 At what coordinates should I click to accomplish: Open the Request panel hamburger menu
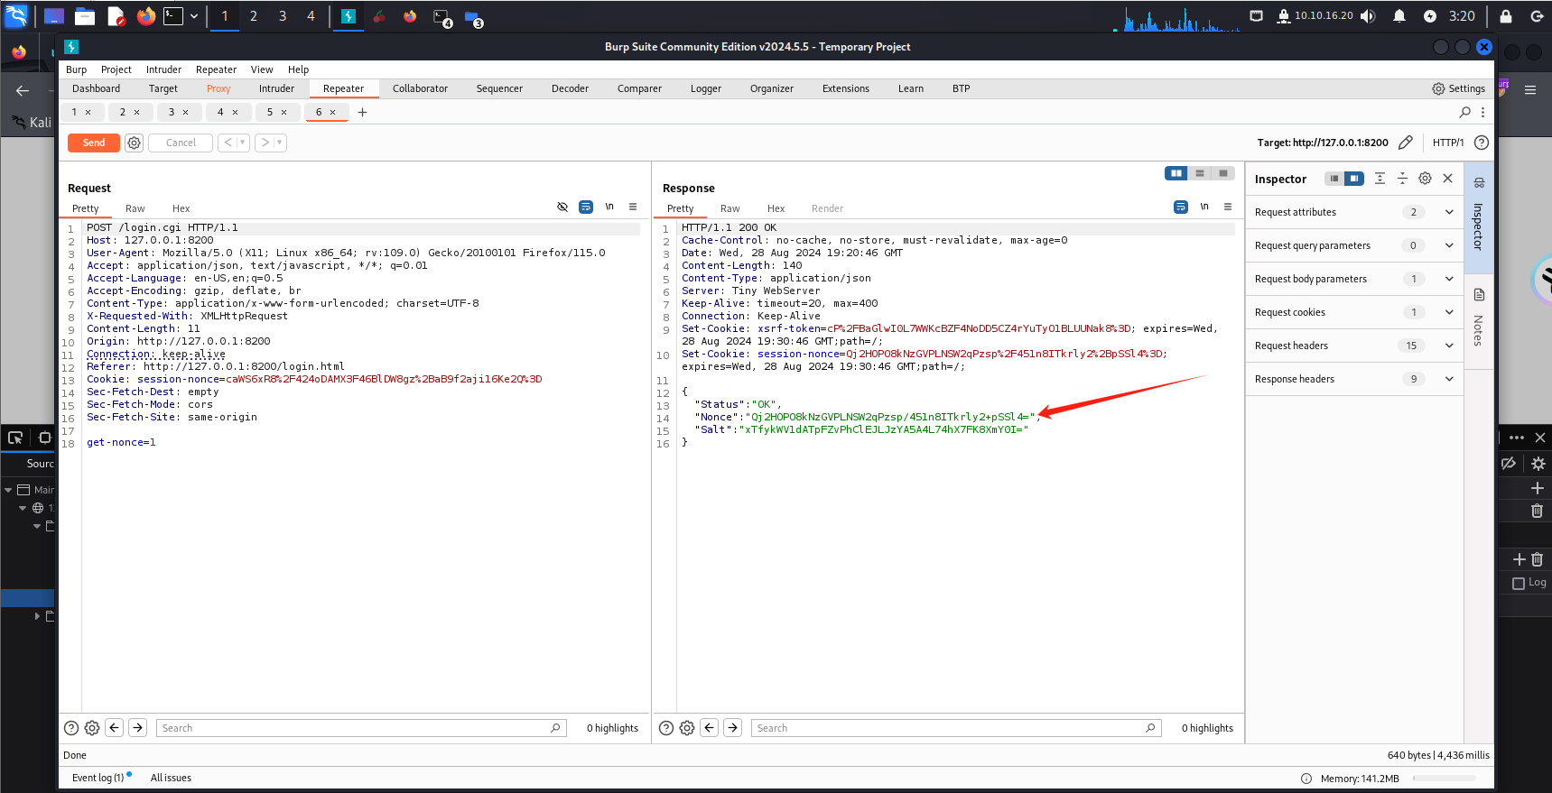click(x=633, y=207)
